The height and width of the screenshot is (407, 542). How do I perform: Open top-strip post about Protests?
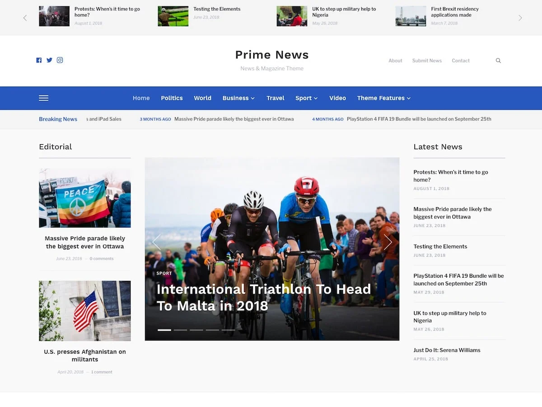click(x=107, y=12)
